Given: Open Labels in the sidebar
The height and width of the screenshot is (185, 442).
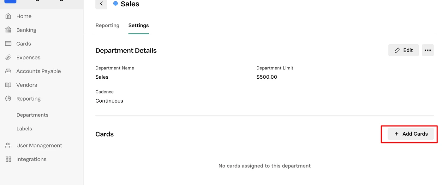Looking at the screenshot, I should [24, 129].
